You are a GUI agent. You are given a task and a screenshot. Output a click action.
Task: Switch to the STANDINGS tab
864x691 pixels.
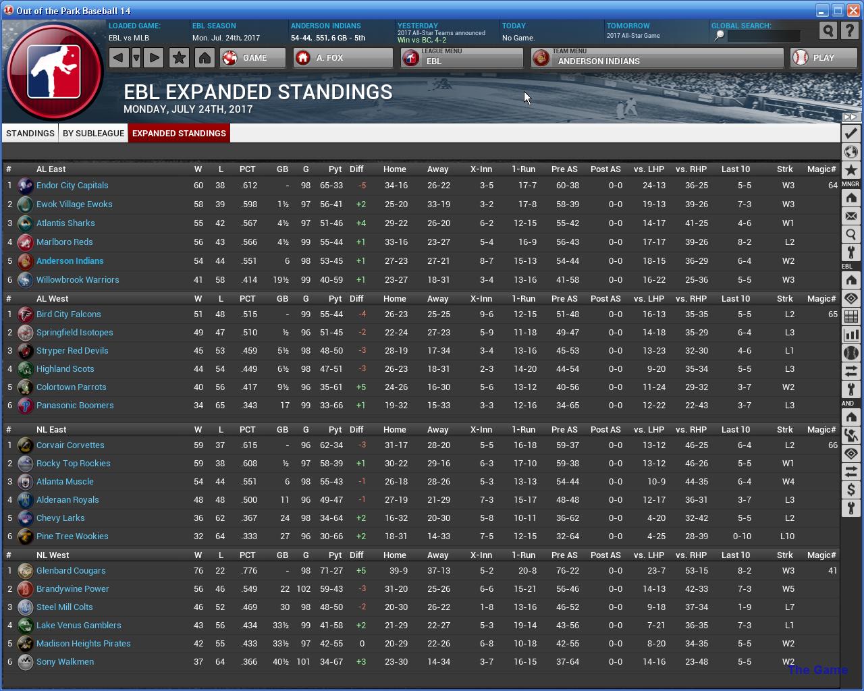30,133
